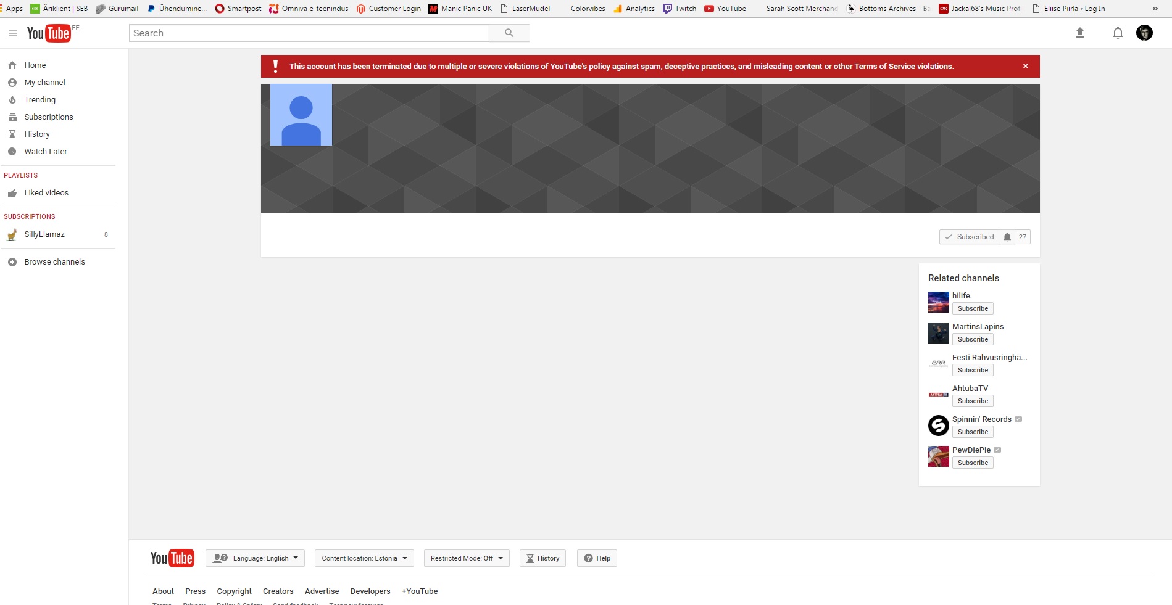Open the account avatar menu
The image size is (1172, 605).
(1144, 33)
